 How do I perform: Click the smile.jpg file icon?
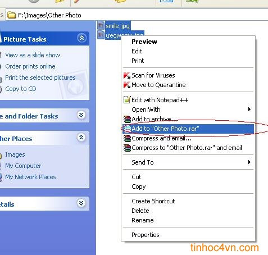point(101,25)
